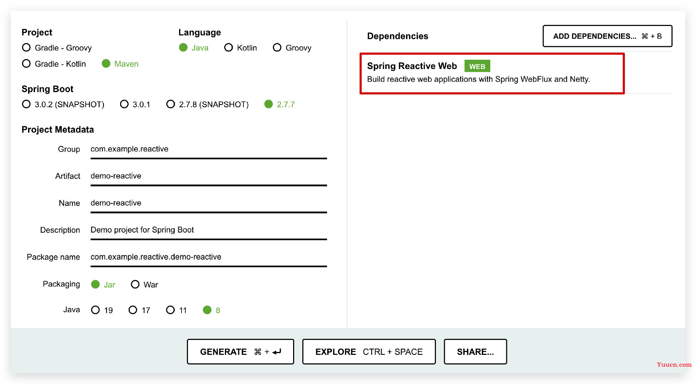Select Spring Boot version 3.0.1
Viewport: 696px width, 384px height.
click(x=135, y=104)
